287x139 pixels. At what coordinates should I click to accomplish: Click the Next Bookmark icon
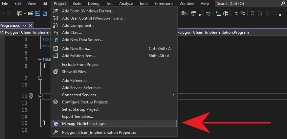point(267,13)
